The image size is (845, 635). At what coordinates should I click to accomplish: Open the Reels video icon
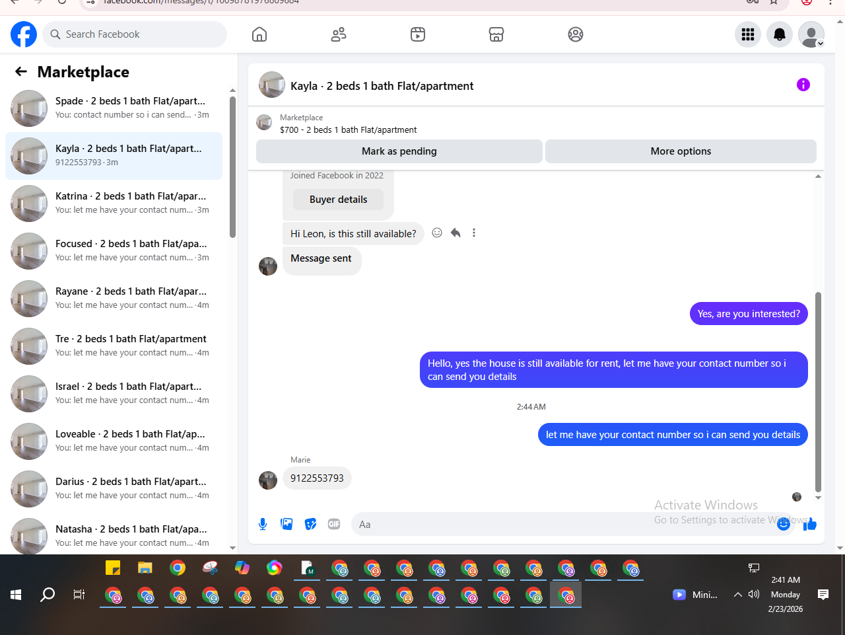click(418, 34)
